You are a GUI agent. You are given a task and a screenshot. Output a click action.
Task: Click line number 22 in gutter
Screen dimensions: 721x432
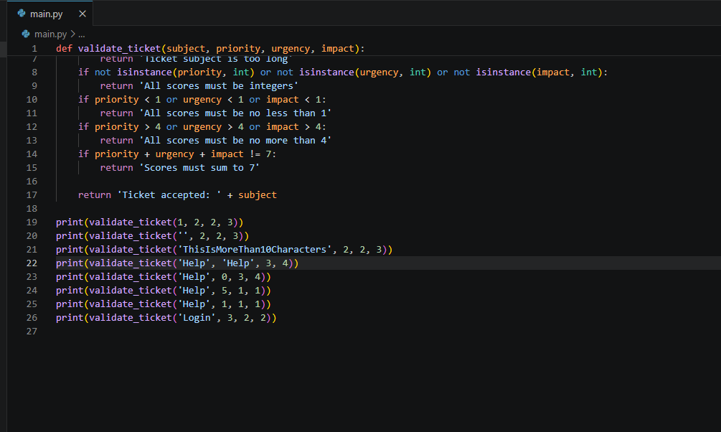(32, 263)
